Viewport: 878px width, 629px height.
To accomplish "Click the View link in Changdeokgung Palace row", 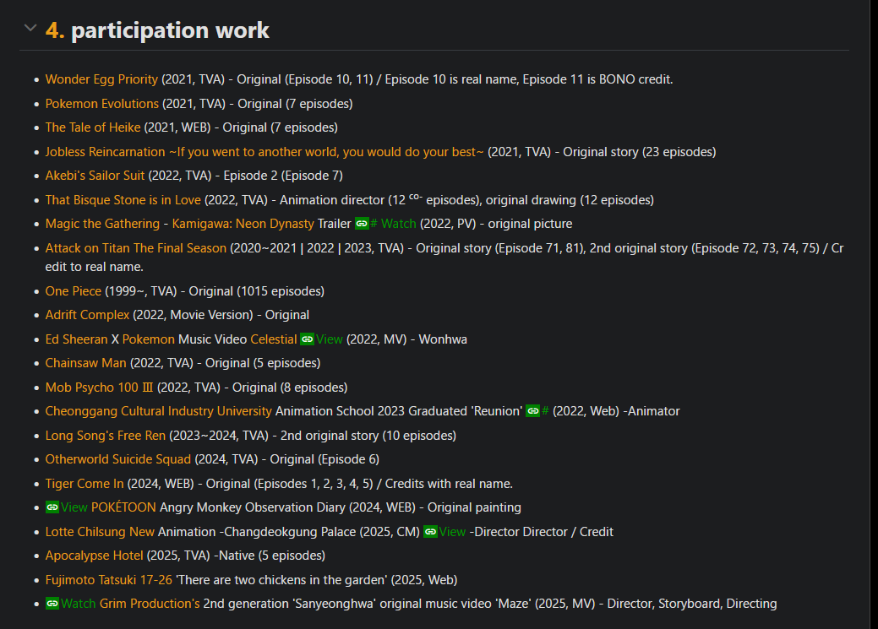I will point(452,532).
